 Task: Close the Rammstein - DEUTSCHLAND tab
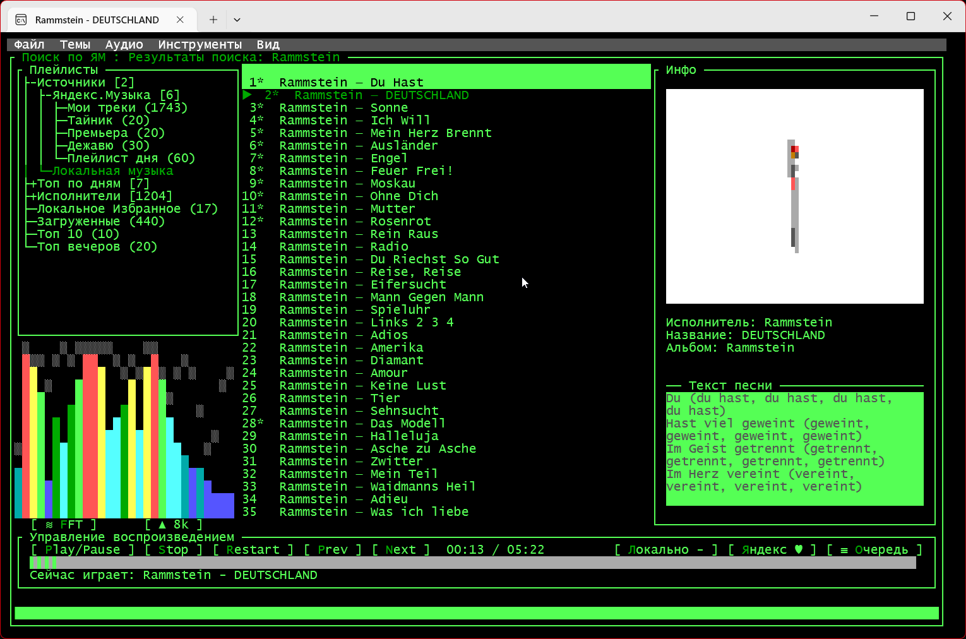click(x=180, y=20)
